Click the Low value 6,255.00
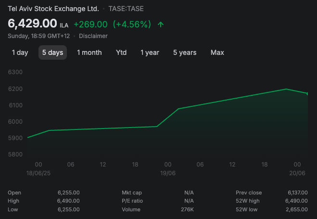Image resolution: width=317 pixels, height=219 pixels. coord(68,209)
